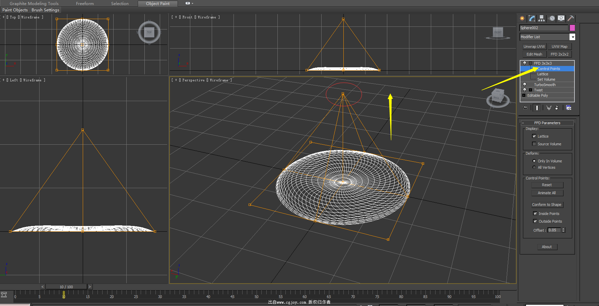Click the Edit Mesh button
This screenshot has width=599, height=306.
tap(534, 54)
